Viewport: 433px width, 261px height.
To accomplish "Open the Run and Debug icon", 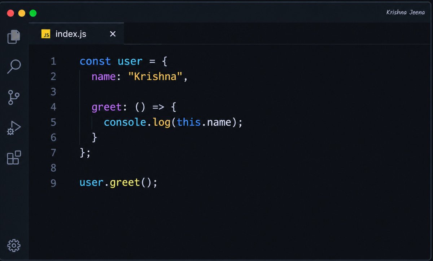I will point(14,128).
